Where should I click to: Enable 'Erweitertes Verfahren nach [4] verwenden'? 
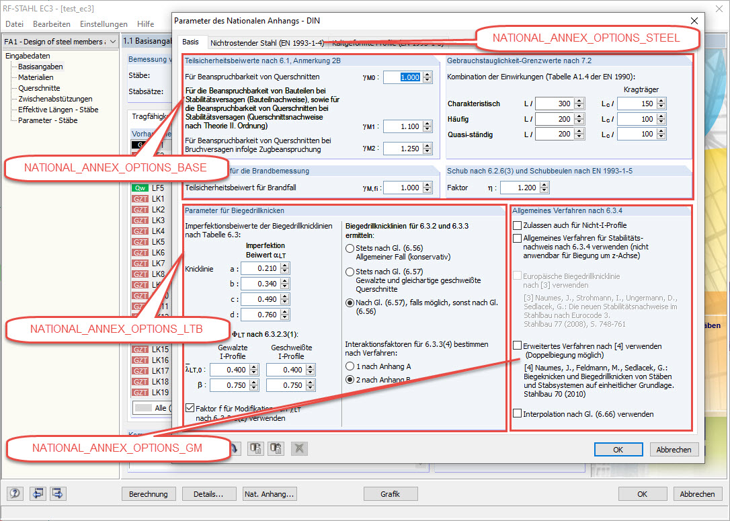516,347
